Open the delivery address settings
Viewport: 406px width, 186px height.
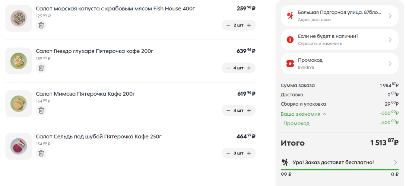(x=339, y=16)
